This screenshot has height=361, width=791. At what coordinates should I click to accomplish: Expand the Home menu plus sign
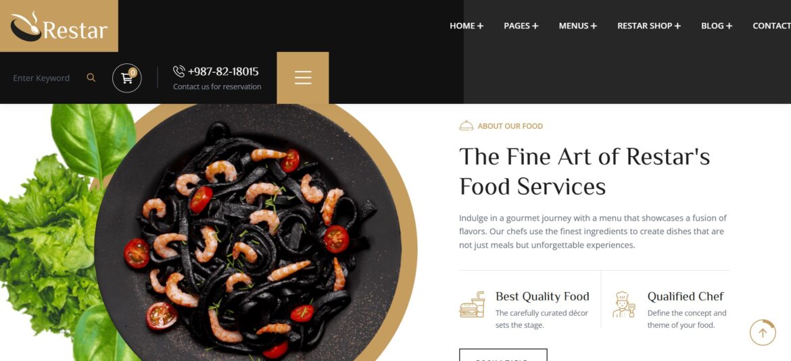480,26
